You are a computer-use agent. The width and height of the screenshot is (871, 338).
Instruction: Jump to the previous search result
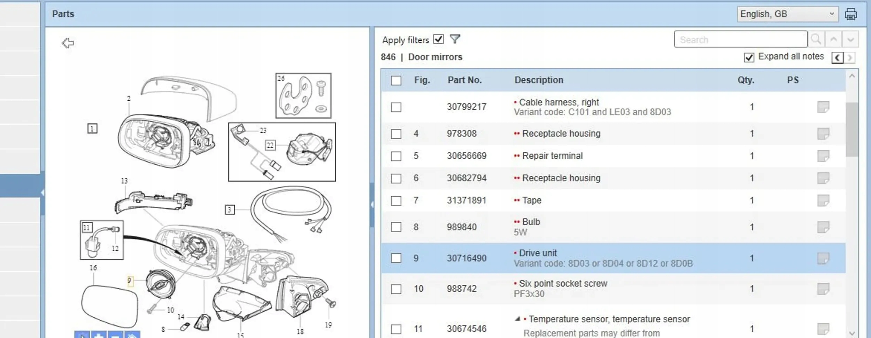833,39
